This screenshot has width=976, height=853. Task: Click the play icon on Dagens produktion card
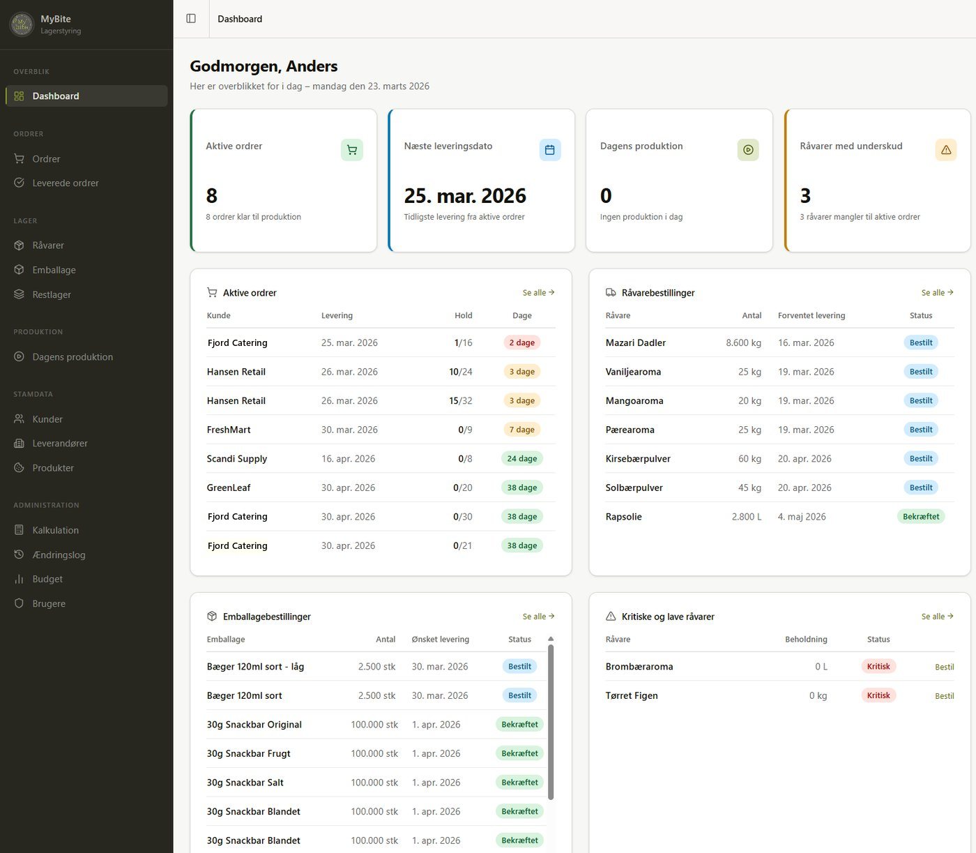click(748, 150)
